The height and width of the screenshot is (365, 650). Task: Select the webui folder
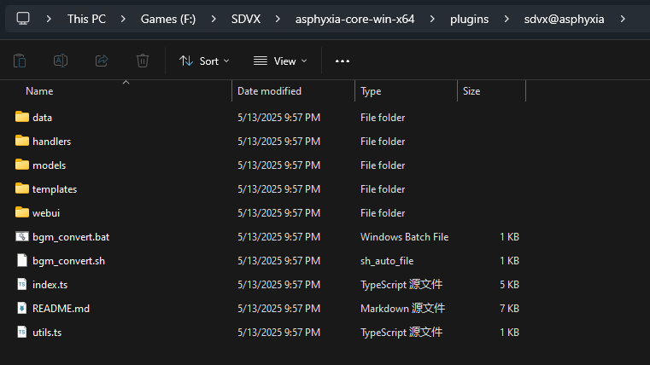(x=46, y=213)
